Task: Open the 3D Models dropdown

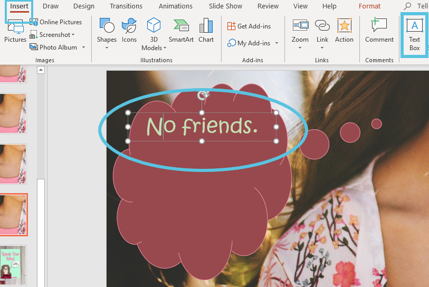Action: pos(165,48)
